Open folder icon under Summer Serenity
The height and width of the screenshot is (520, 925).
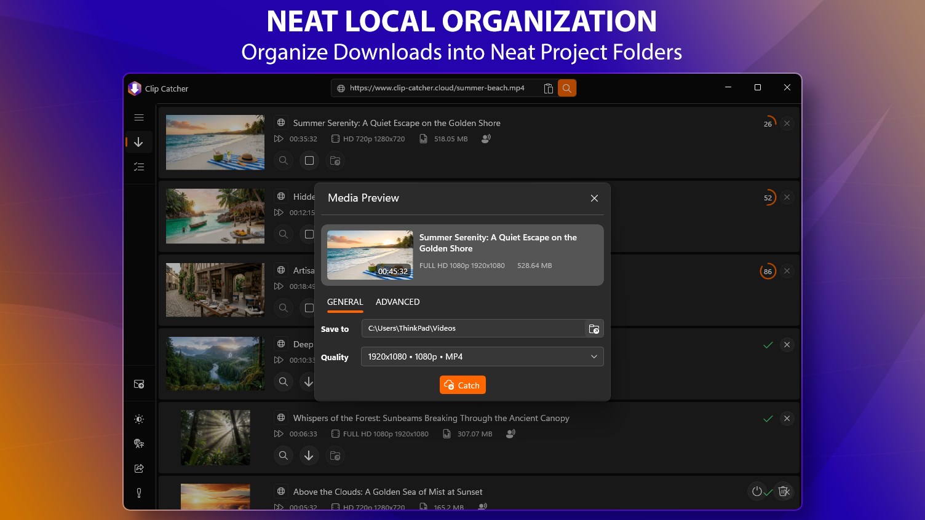tap(335, 160)
